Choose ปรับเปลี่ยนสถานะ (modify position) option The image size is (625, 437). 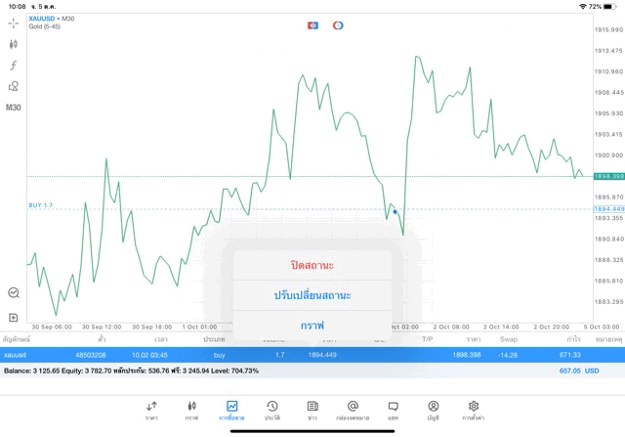(312, 294)
